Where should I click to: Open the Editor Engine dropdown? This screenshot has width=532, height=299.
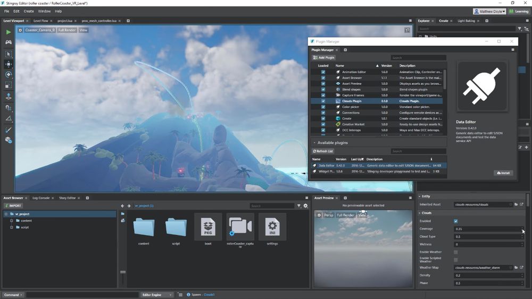[x=157, y=295]
